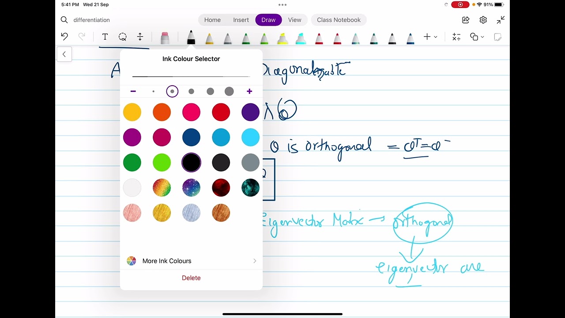Pick the orange ink colour
This screenshot has height=318, width=565.
162,112
